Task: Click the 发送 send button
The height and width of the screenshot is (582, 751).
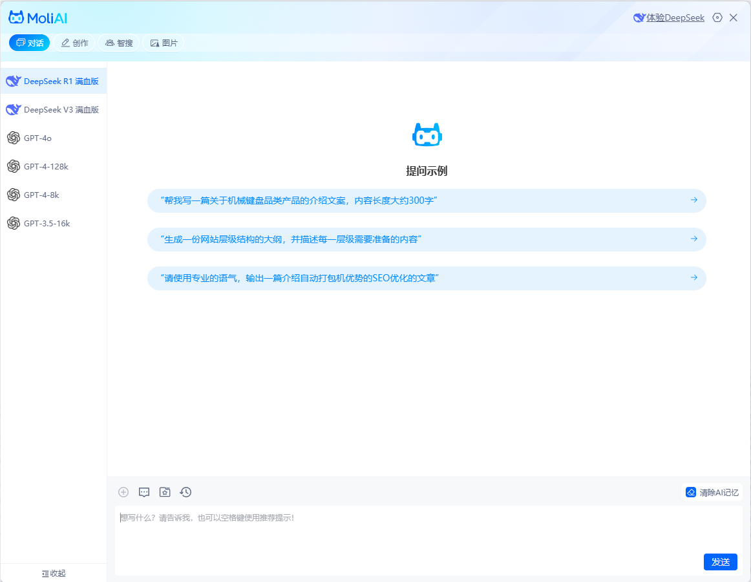Action: [x=720, y=561]
